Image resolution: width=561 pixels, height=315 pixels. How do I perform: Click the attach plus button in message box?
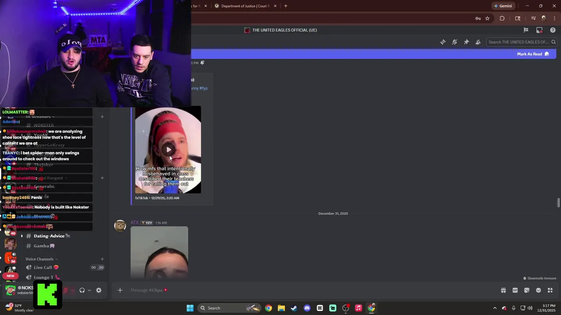tap(120, 290)
